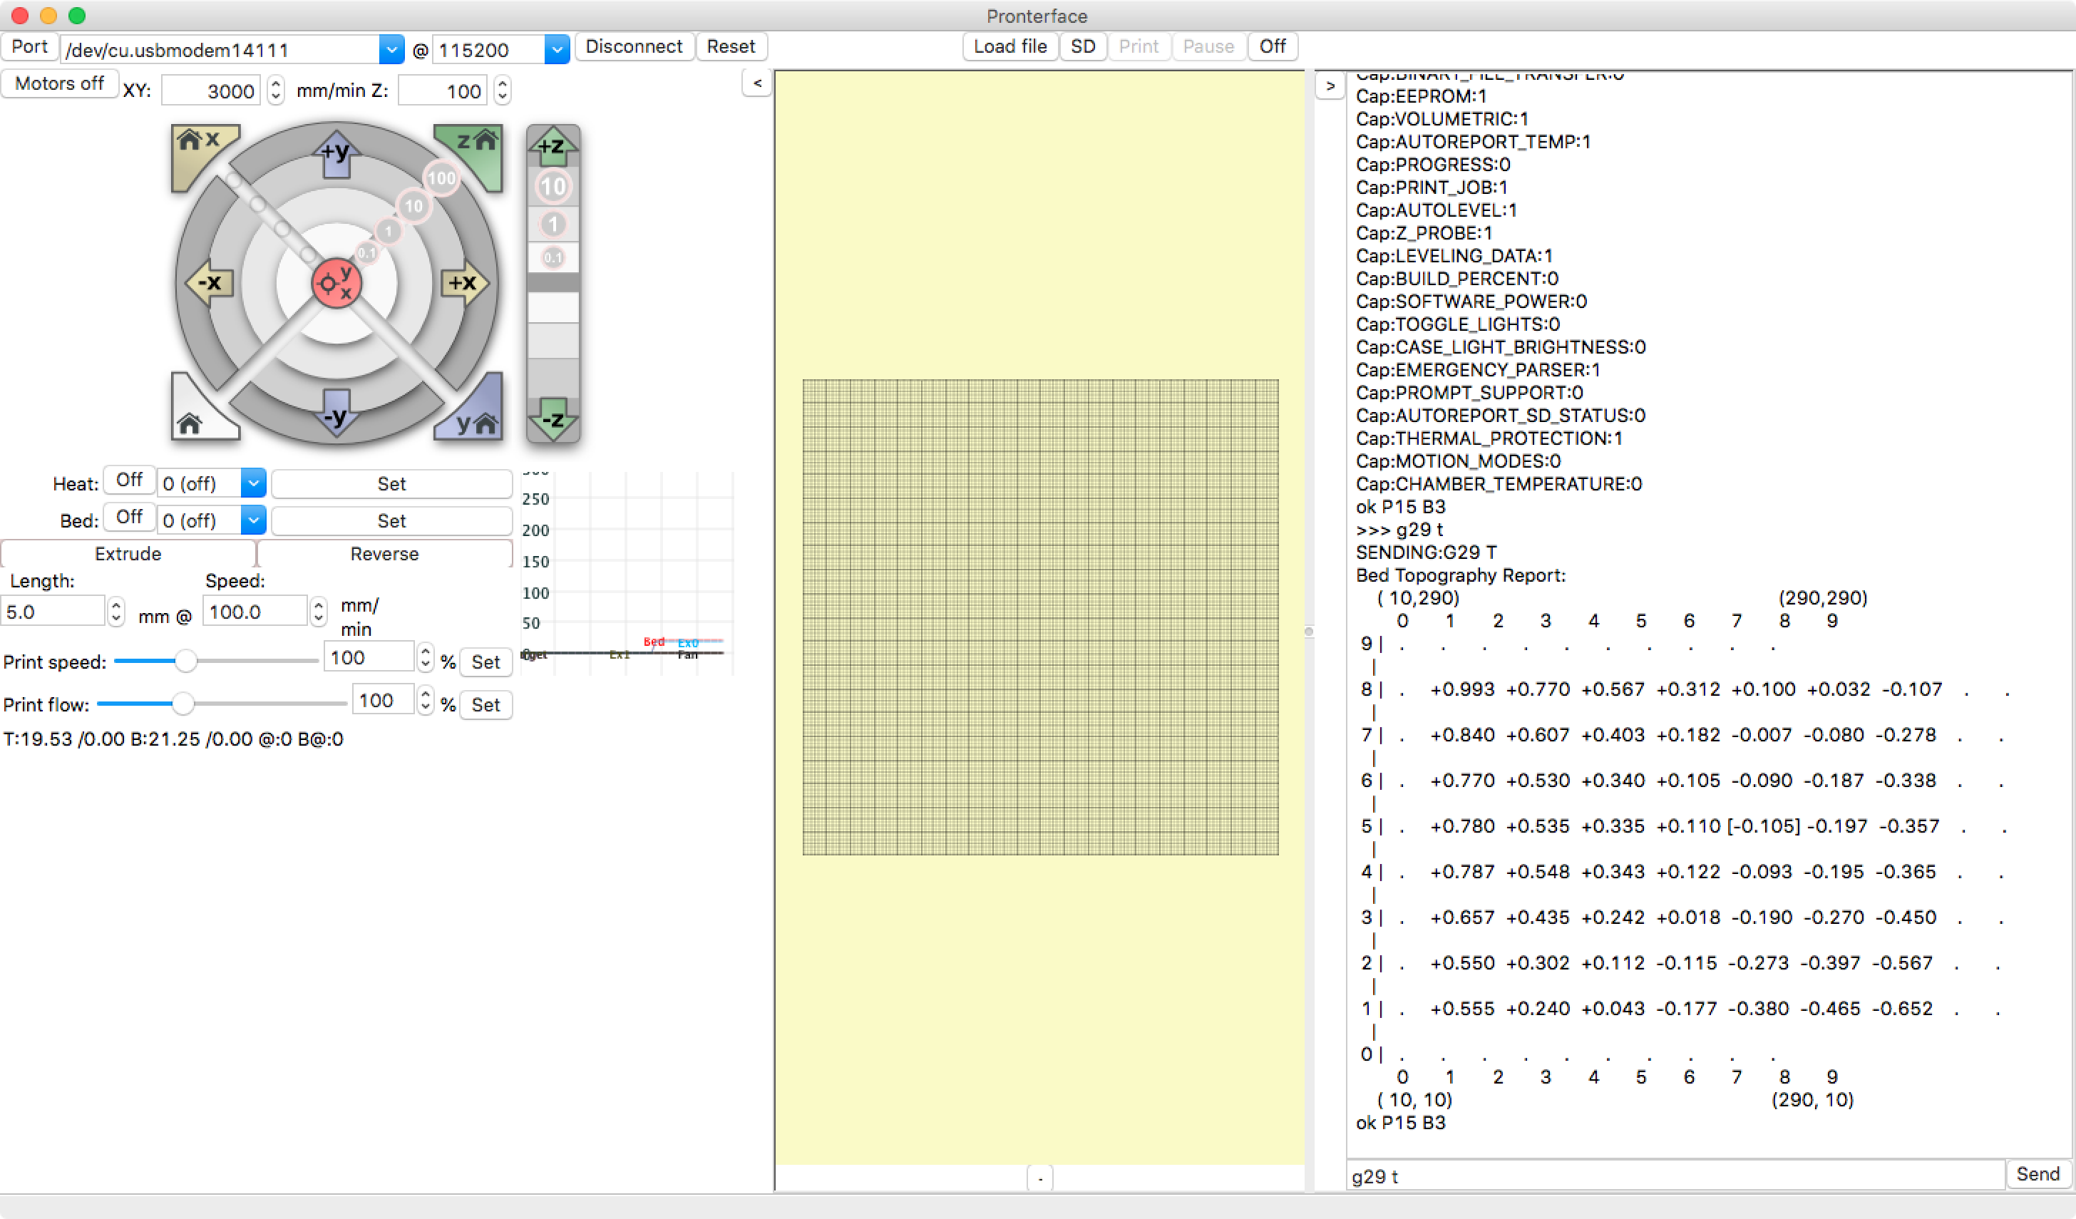Click the SD button in toolbar
The height and width of the screenshot is (1219, 2076).
pos(1081,47)
